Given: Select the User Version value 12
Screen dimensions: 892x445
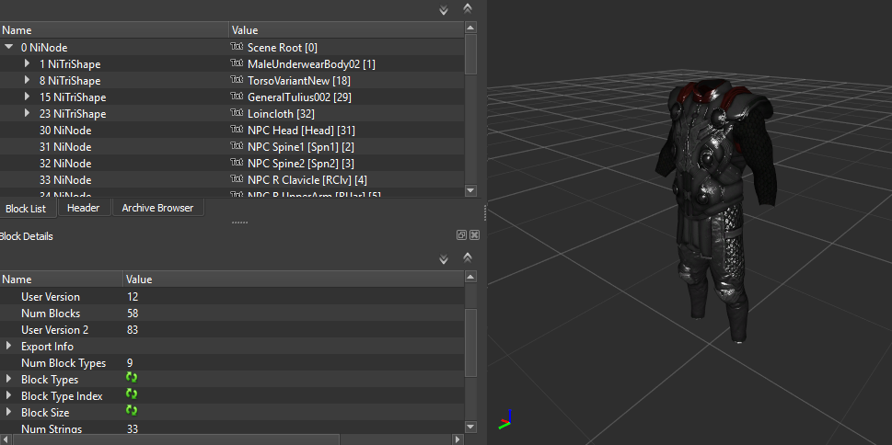Looking at the screenshot, I should [x=133, y=297].
